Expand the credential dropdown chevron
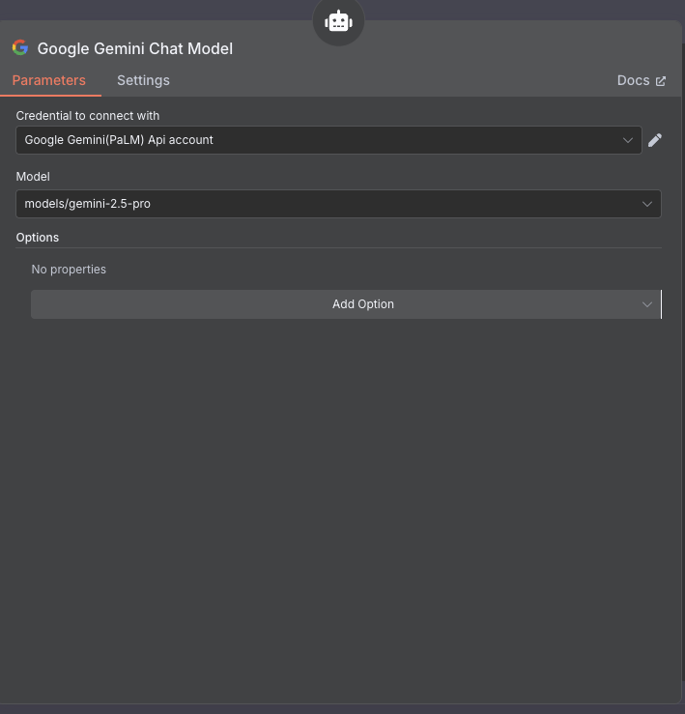The height and width of the screenshot is (714, 685). tap(628, 140)
